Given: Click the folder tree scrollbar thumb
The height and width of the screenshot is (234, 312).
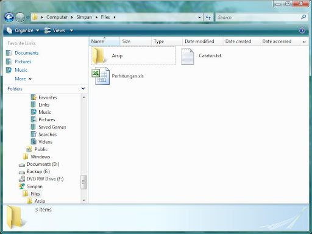Looking at the screenshot, I should 83,182.
